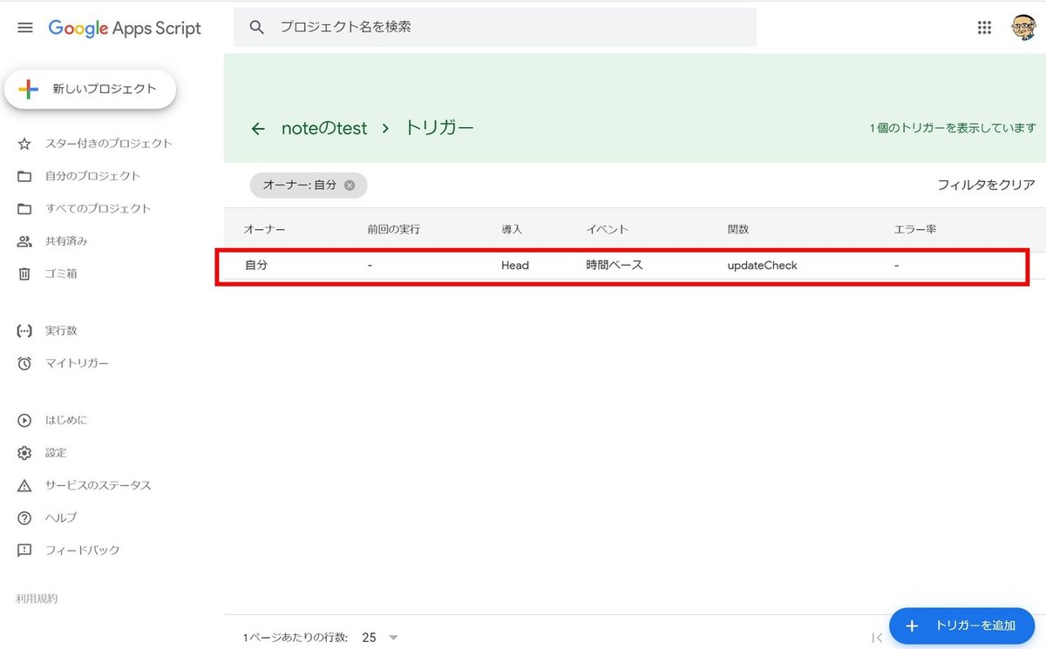Check サービスのステータス from sidebar
Image resolution: width=1046 pixels, height=649 pixels.
point(95,485)
